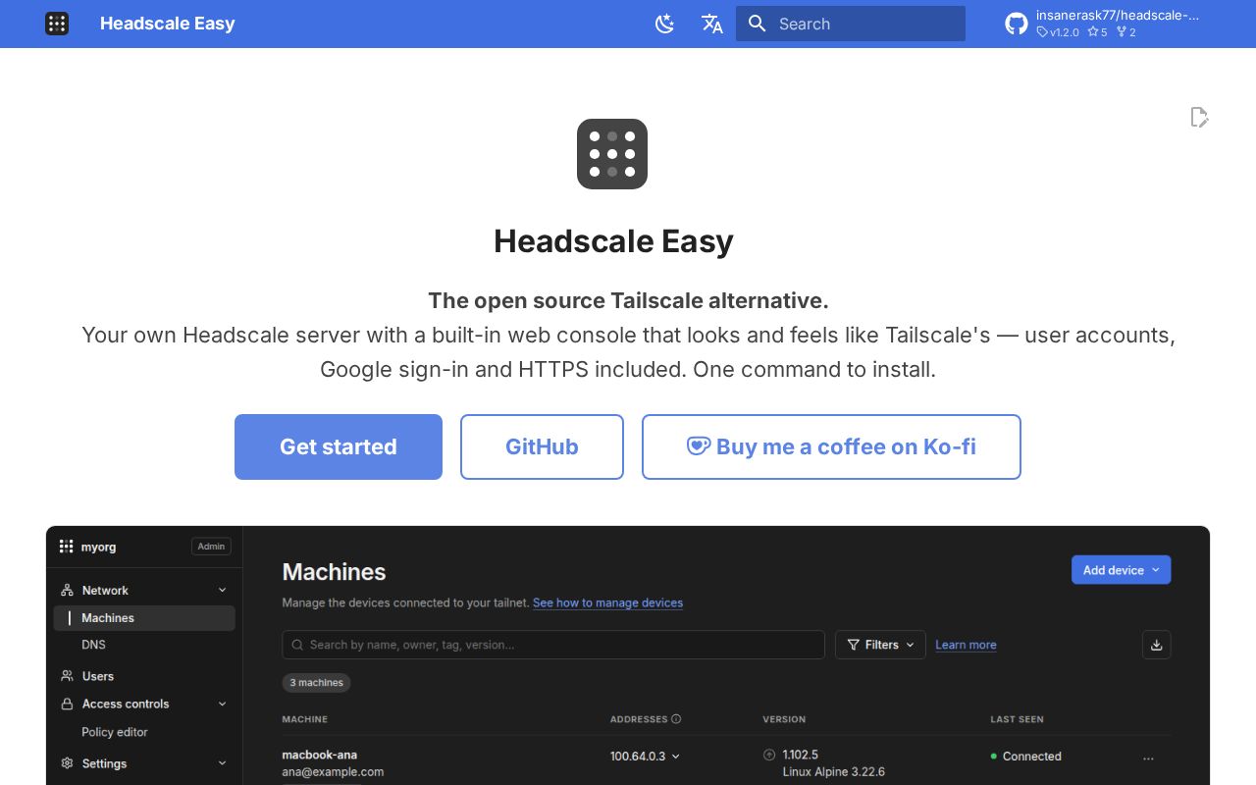Click the GitHub octocat icon
This screenshot has height=785, width=1256.
[x=1017, y=24]
